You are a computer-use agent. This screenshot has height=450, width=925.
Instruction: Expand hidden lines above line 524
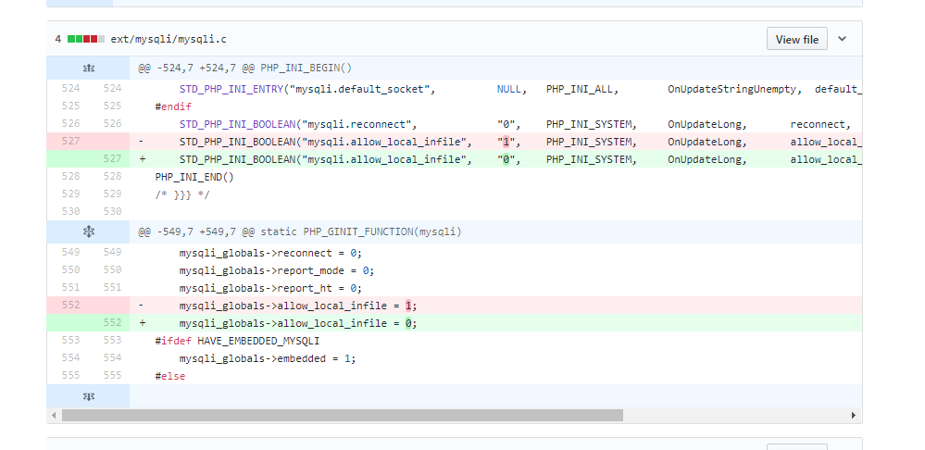pyautogui.click(x=89, y=68)
